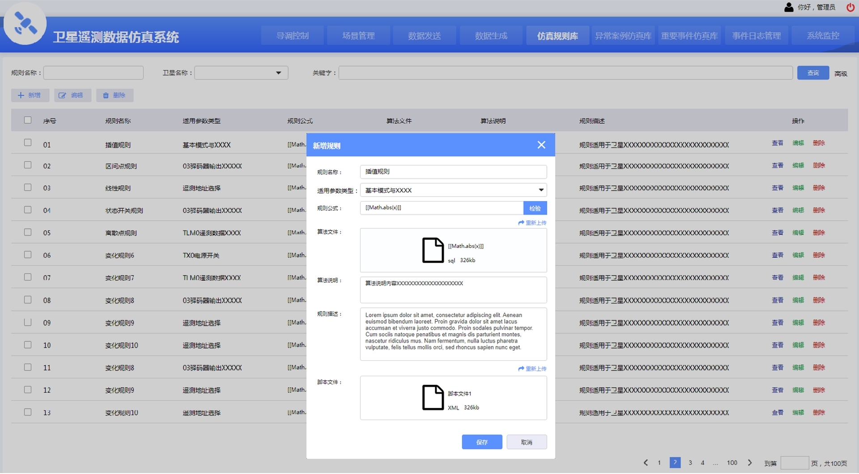Click the 高级 advanced search link
Screen dimensions: 859x474
point(841,74)
